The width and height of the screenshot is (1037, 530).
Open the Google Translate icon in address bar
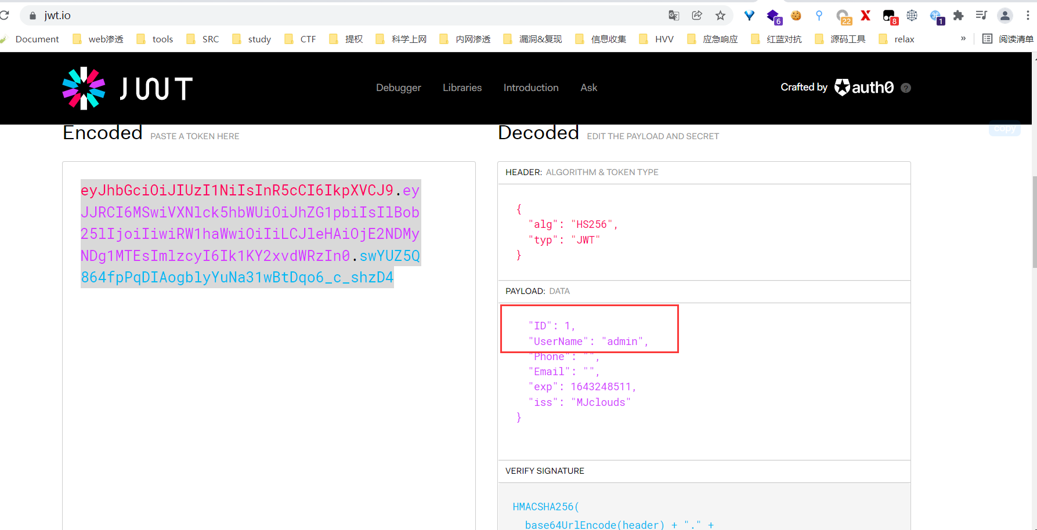pos(673,16)
